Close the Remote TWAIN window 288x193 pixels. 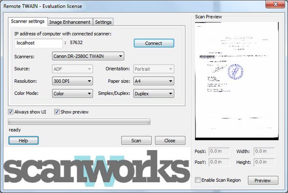(x=275, y=4)
